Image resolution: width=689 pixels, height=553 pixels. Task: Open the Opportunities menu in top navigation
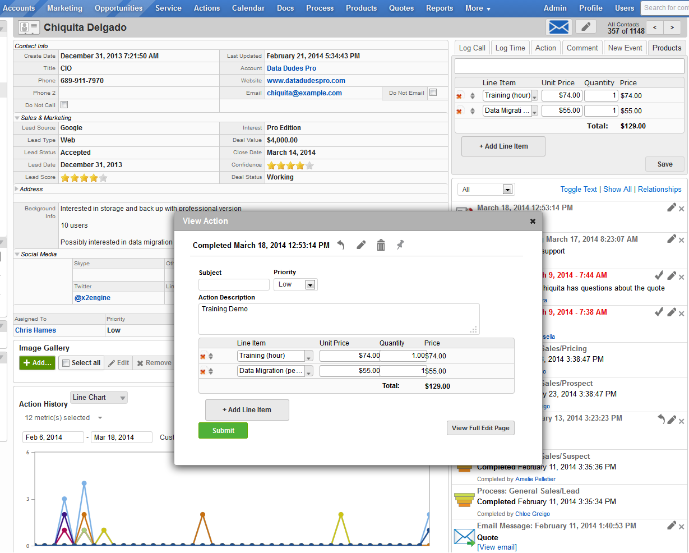pos(118,8)
